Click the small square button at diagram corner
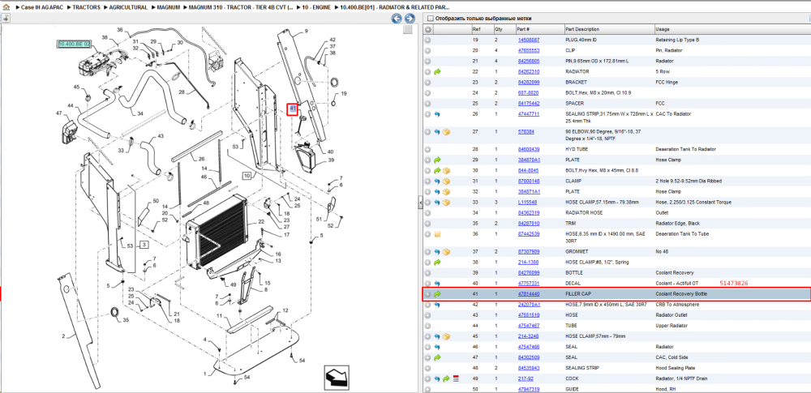Screen dimensions: 811x393 pyautogui.click(x=408, y=29)
